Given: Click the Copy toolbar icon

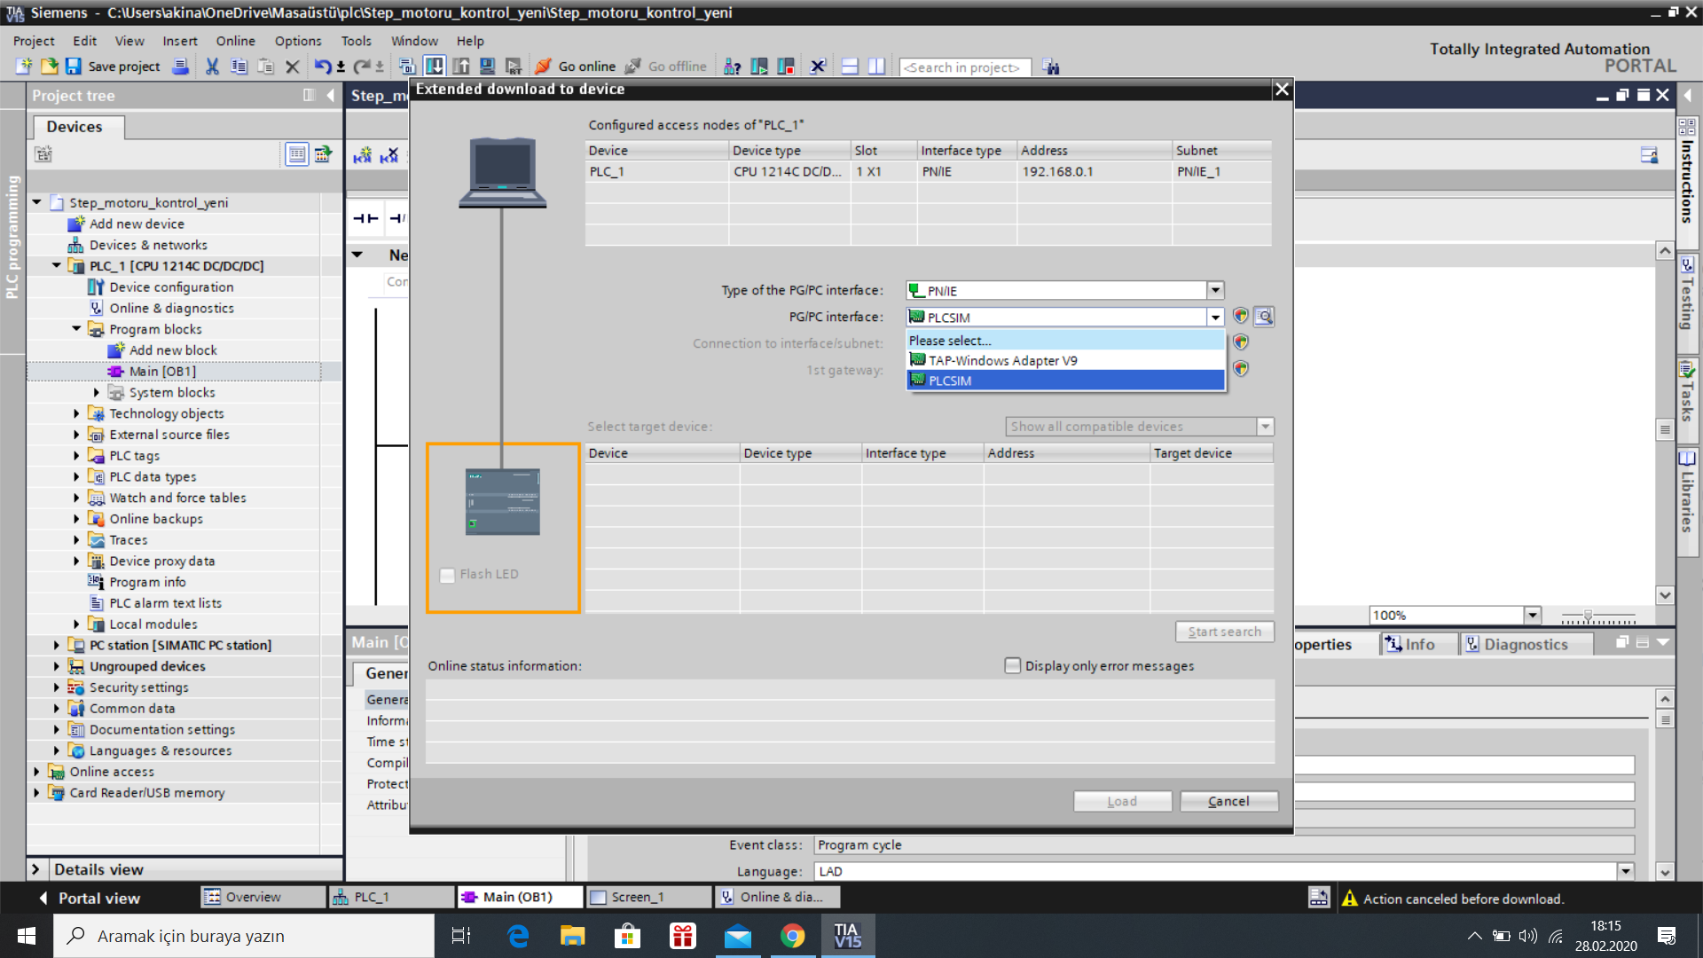Looking at the screenshot, I should point(239,67).
